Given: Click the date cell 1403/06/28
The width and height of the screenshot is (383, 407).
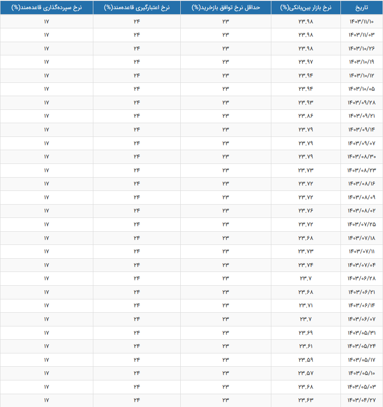Looking at the screenshot, I should click(x=361, y=278).
